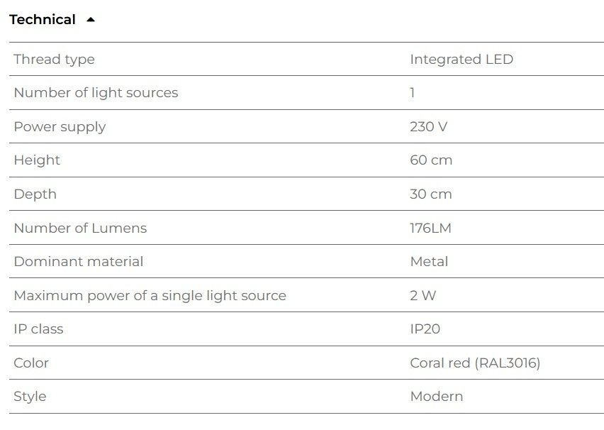Click the Number of Lumens label
The height and width of the screenshot is (430, 604).
coord(81,228)
